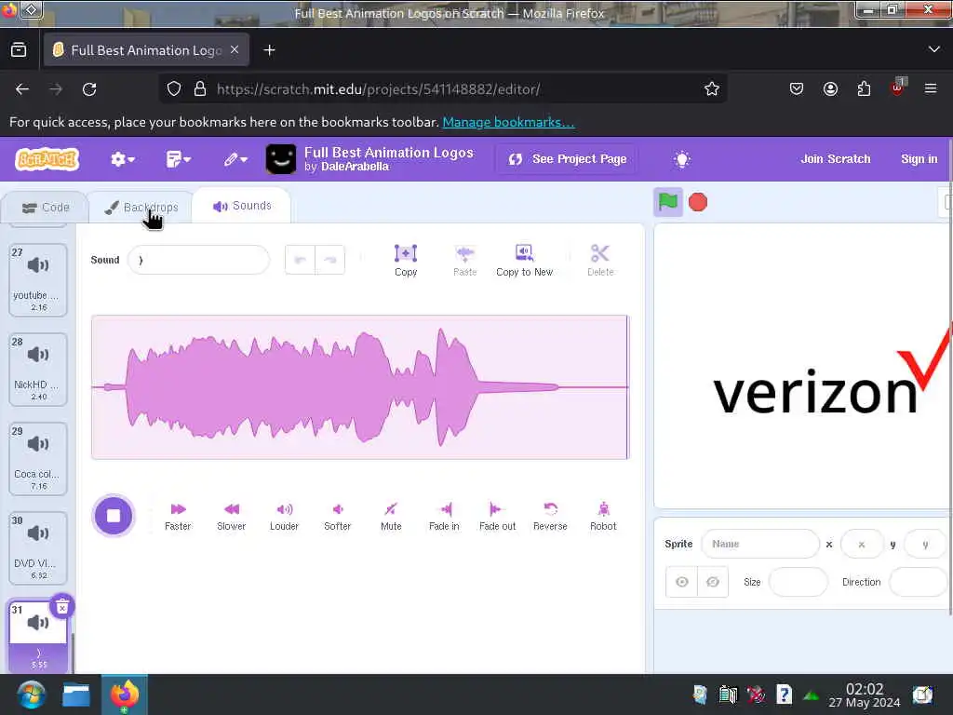Image resolution: width=953 pixels, height=715 pixels.
Task: Reload the Firefox page
Action: (89, 89)
